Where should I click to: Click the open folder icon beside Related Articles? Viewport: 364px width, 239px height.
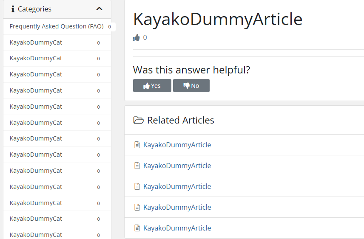click(x=139, y=120)
